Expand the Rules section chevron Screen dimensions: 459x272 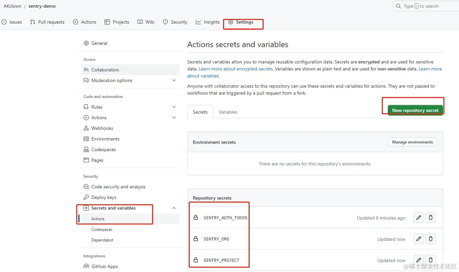click(x=174, y=107)
